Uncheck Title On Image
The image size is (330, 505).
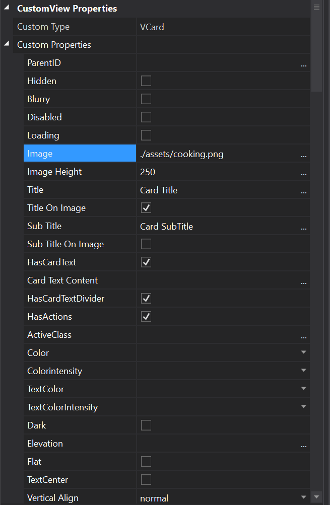146,208
